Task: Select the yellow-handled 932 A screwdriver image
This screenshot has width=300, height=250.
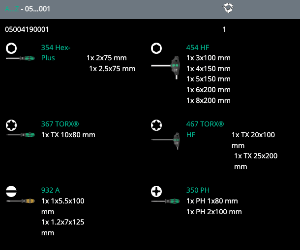Action: 20,200
